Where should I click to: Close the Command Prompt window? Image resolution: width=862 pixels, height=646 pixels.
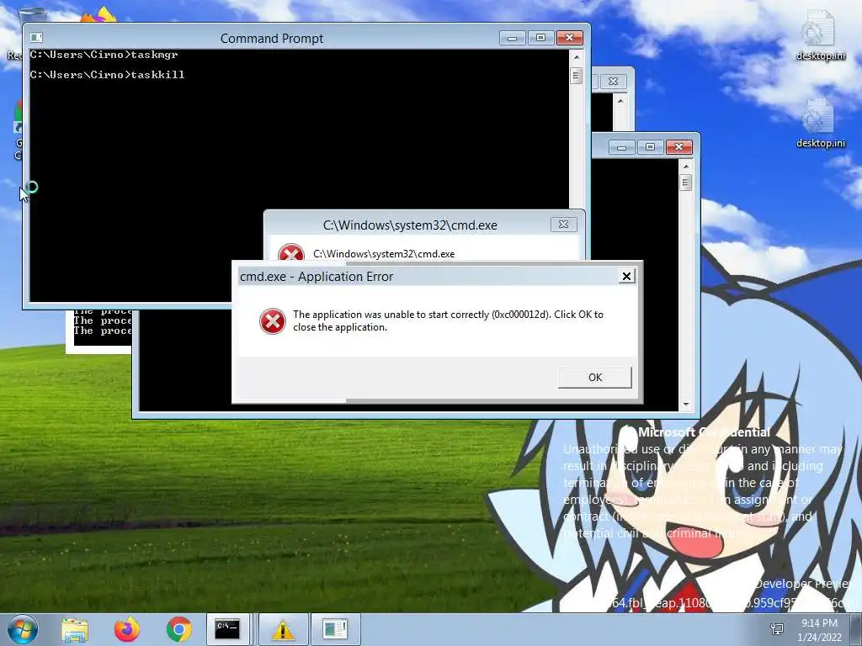tap(570, 38)
